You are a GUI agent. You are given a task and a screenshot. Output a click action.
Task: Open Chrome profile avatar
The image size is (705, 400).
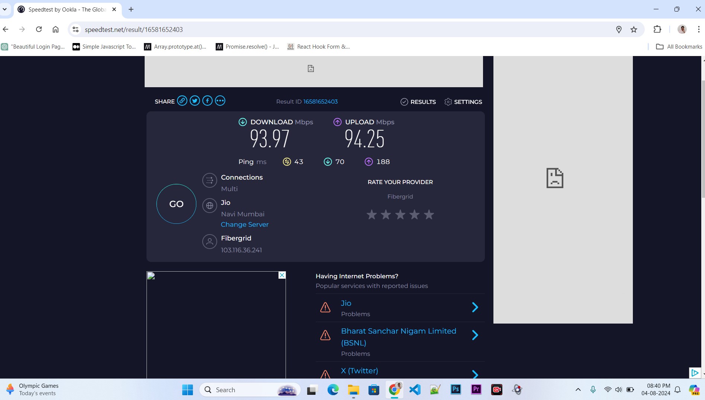682,29
